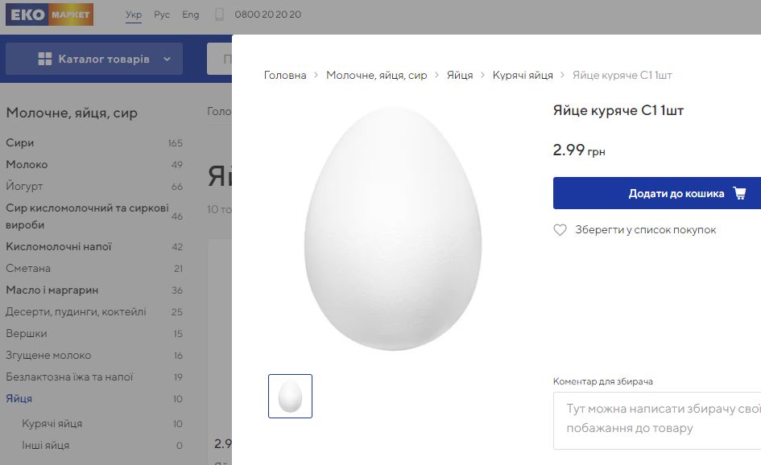Click the large egg product image
Viewport: 761px width, 465px height.
pos(392,229)
